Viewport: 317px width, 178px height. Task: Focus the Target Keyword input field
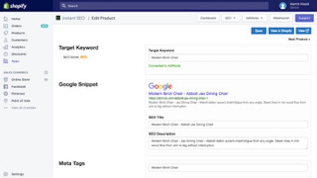[228, 57]
